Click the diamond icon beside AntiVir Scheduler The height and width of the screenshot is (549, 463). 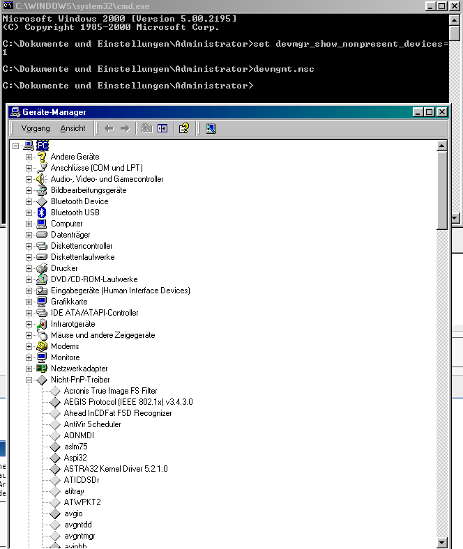point(55,424)
